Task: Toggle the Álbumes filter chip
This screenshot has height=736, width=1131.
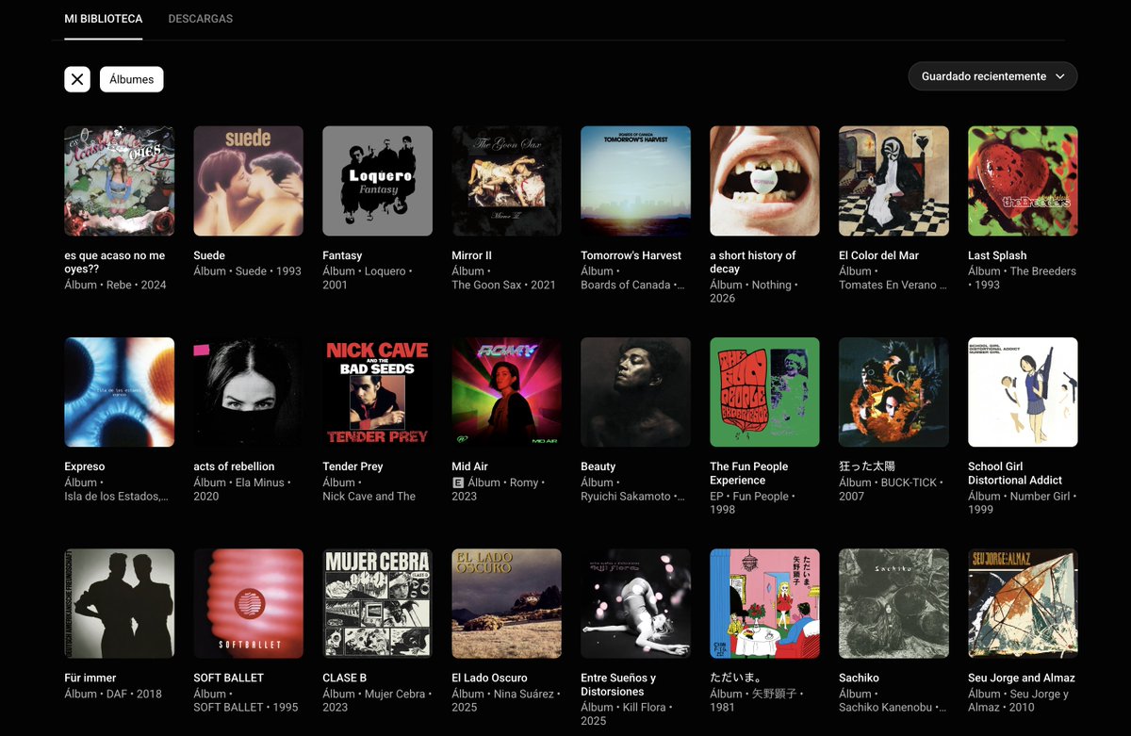Action: coord(132,79)
